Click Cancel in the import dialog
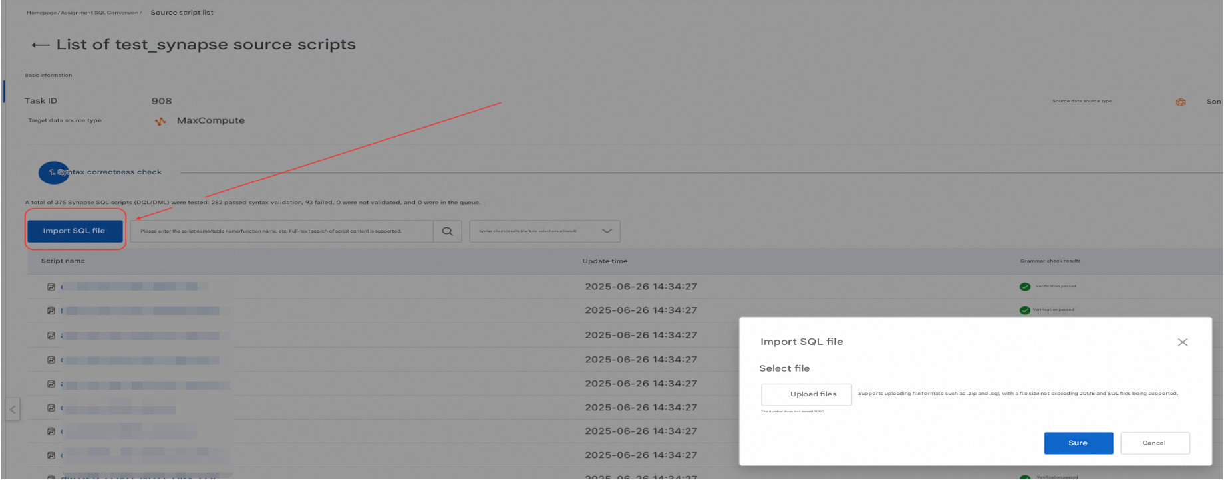This screenshot has height=480, width=1224. 1155,443
